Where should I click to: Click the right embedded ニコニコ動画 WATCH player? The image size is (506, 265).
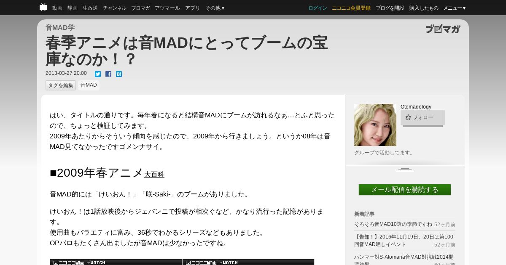pyautogui.click(x=248, y=262)
